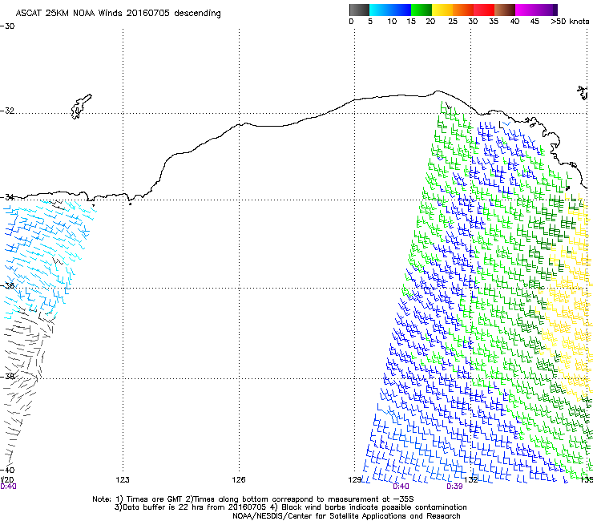Click the latitude label "-40"
This screenshot has width=593, height=521.
7,470
